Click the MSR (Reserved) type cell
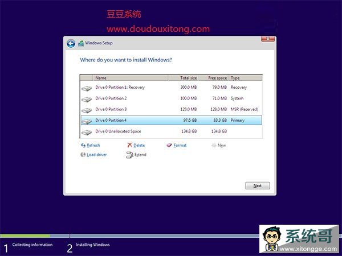Image resolution: width=342 pixels, height=256 pixels. [x=245, y=109]
